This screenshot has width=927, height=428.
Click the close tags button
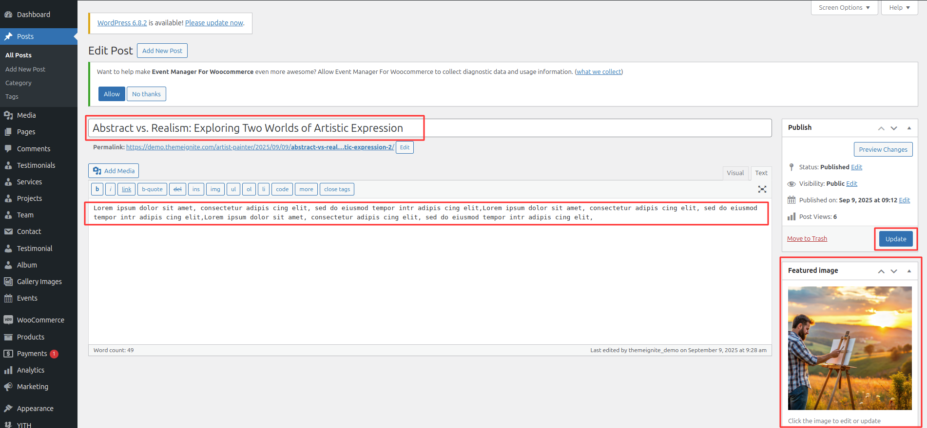[337, 189]
